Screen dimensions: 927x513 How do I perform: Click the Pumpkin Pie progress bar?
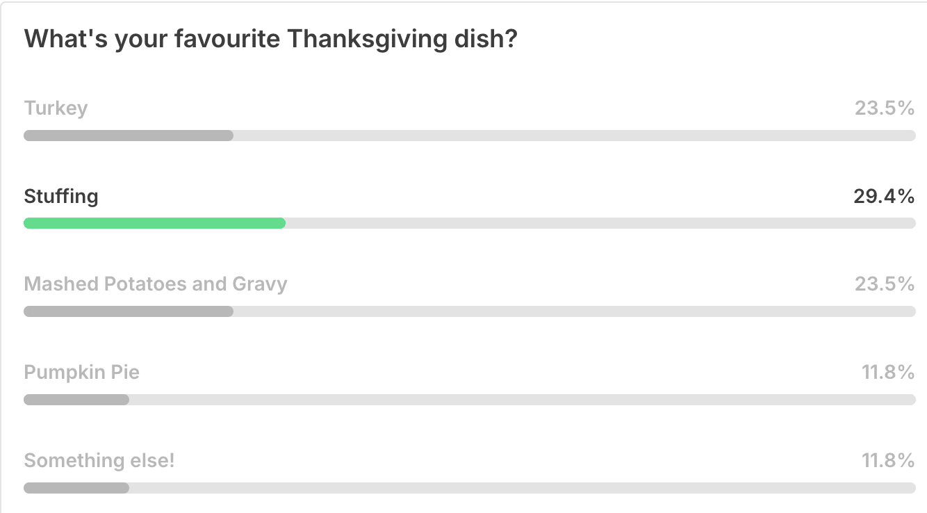pyautogui.click(x=76, y=400)
